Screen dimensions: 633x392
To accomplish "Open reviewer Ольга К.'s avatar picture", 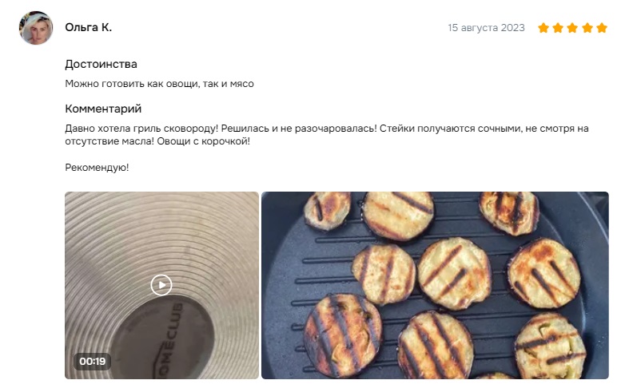I will pos(36,28).
